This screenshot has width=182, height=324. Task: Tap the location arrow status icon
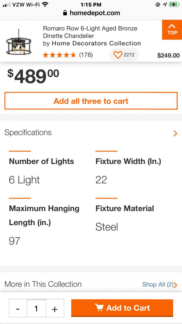165,5
